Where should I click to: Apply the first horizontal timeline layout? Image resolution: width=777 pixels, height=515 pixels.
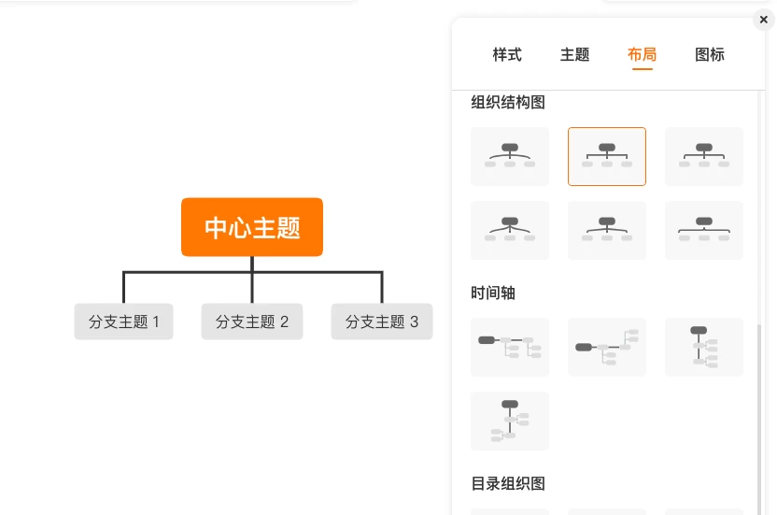tap(510, 348)
